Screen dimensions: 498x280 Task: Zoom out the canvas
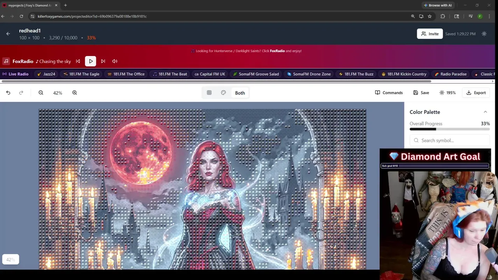coord(41,93)
